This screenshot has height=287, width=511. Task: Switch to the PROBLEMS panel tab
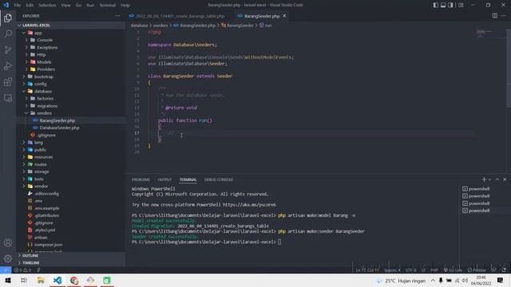point(141,179)
